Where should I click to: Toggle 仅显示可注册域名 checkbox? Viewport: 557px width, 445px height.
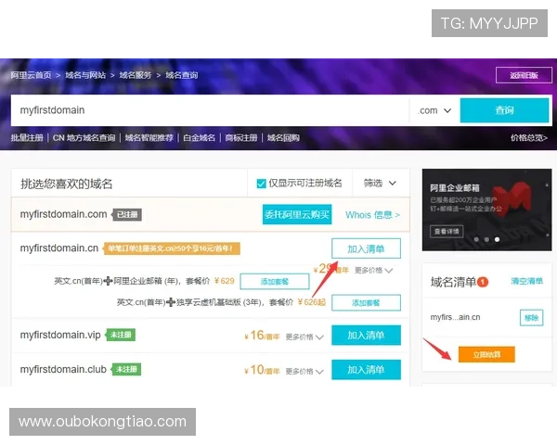(x=261, y=184)
